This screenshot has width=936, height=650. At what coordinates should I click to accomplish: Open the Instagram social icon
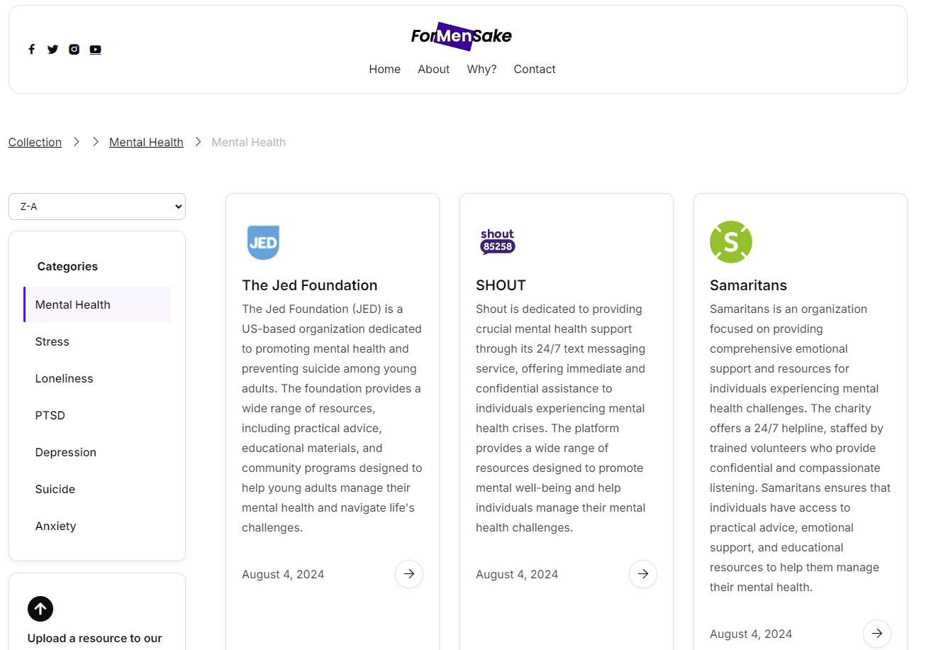click(x=74, y=49)
